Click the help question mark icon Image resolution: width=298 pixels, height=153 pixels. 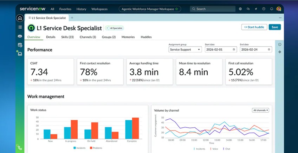point(264,9)
